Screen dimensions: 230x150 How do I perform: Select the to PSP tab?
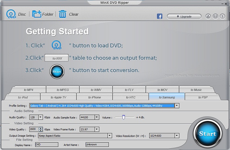[x=203, y=97]
